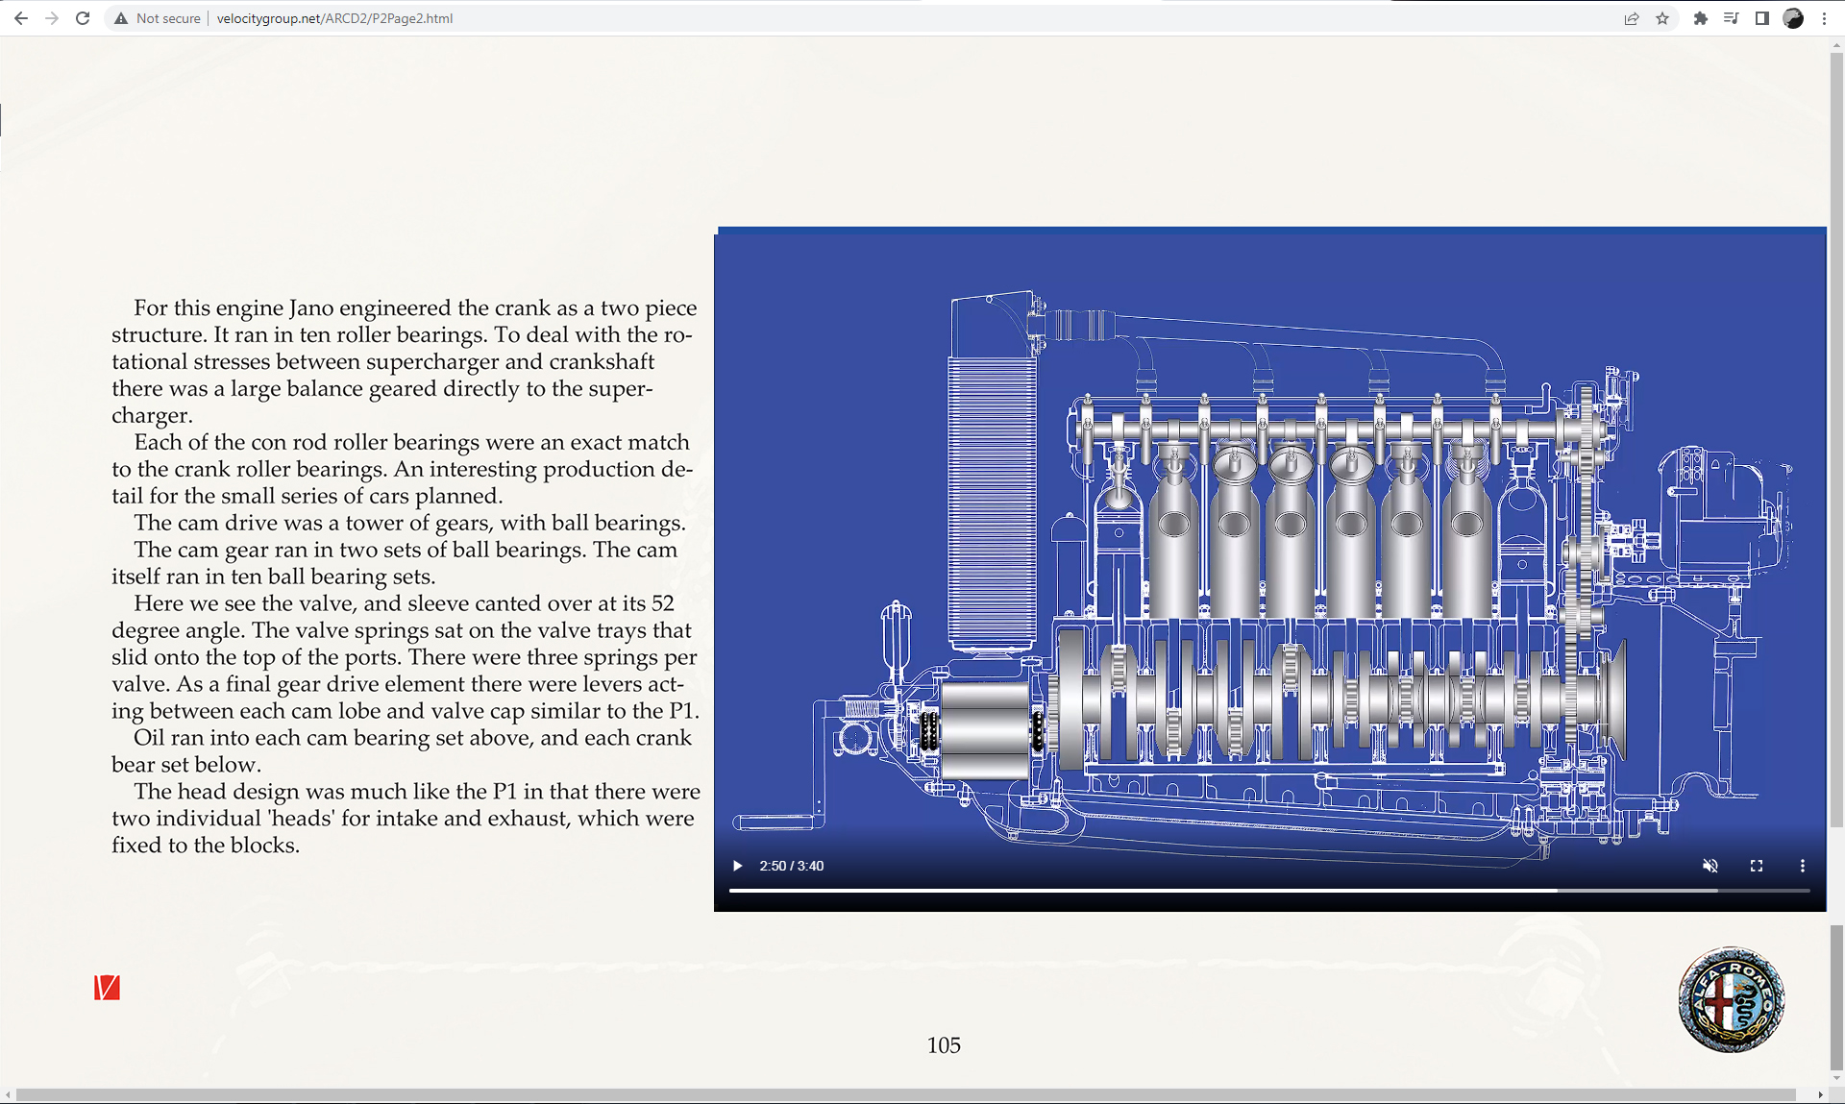1845x1104 pixels.
Task: Click the scroll left arrow
Action: pyautogui.click(x=8, y=1095)
